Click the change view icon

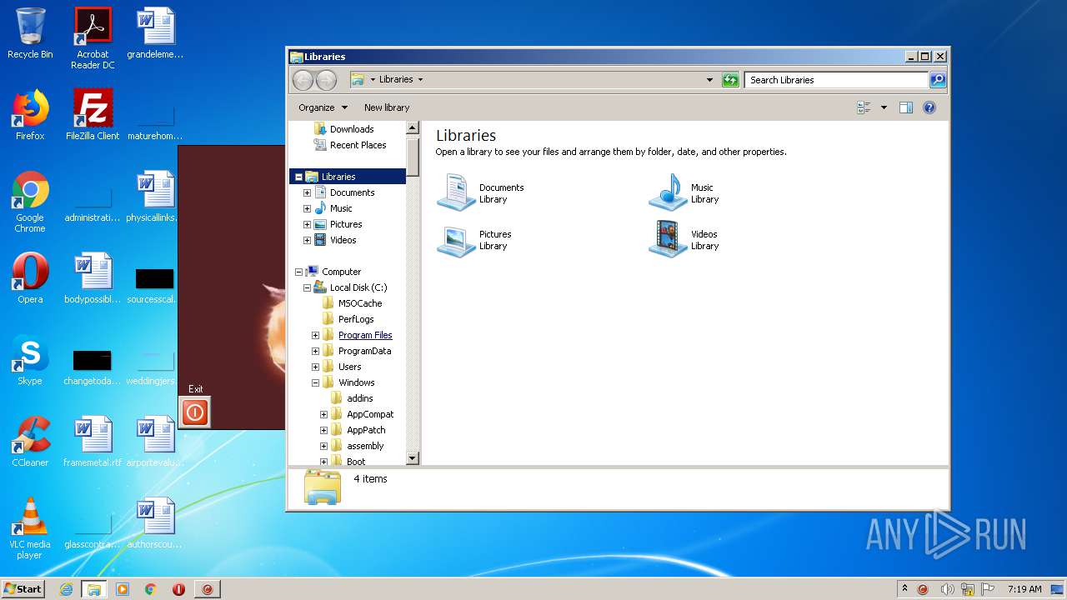pos(864,107)
